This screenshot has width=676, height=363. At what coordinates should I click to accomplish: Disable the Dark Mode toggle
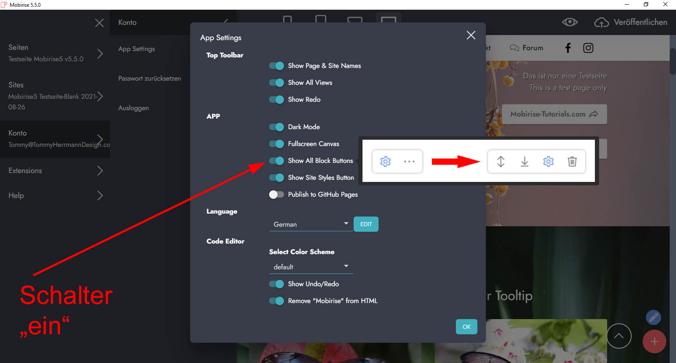coord(277,127)
